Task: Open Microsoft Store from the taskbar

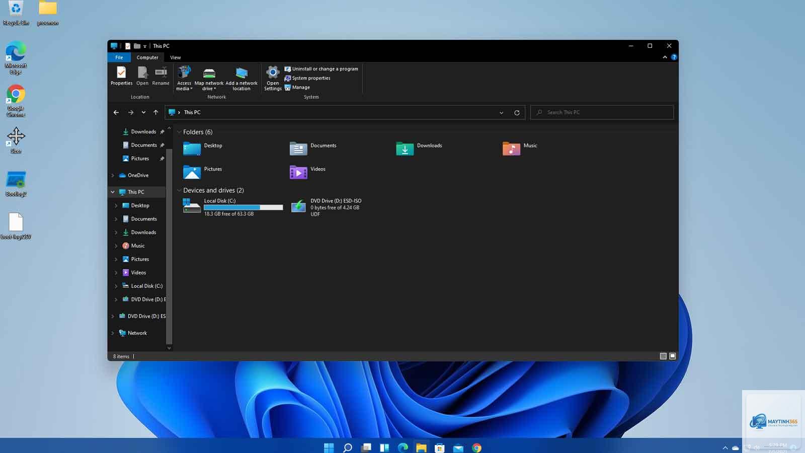Action: point(440,447)
